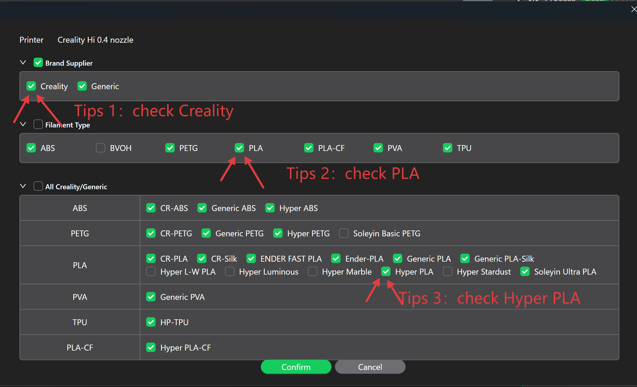Click the PVA row label in table

(80, 297)
